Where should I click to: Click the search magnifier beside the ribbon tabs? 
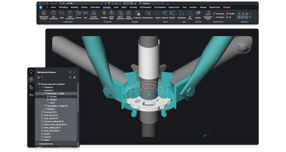click(47, 7)
